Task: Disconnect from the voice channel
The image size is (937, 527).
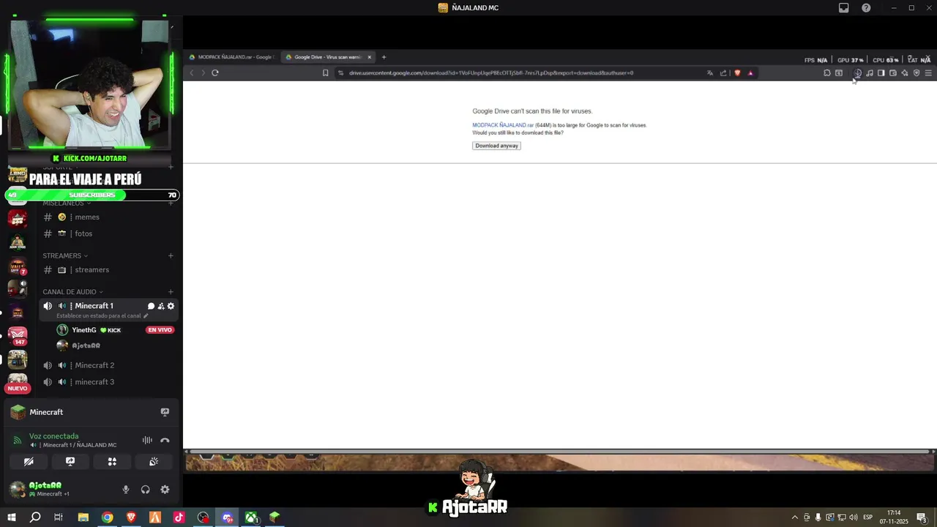Action: point(165,440)
